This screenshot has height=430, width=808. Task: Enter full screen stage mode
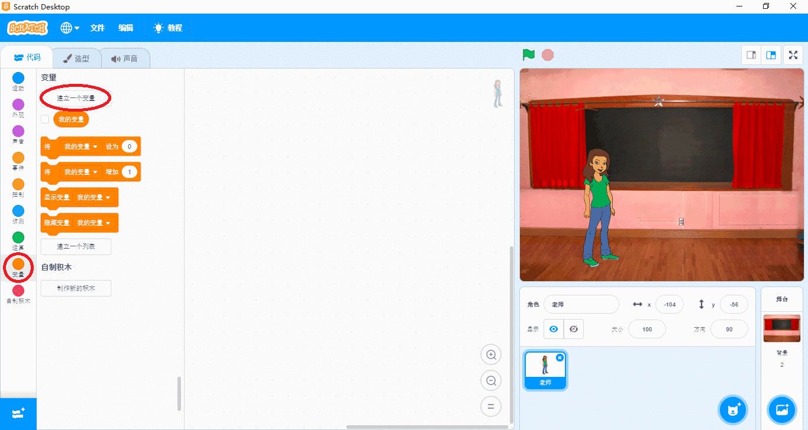tap(793, 55)
